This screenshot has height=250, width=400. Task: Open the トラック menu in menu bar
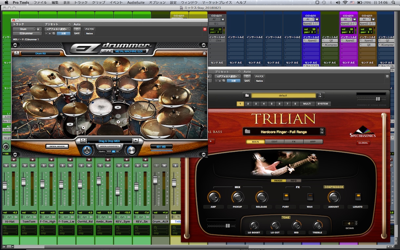[81, 3]
